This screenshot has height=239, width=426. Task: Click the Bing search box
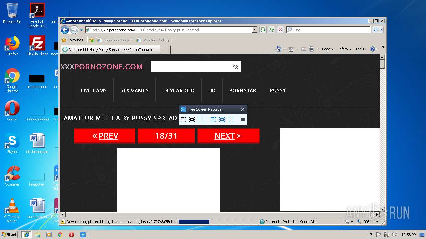(x=328, y=30)
